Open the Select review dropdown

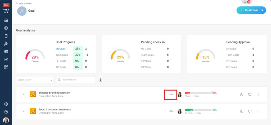click(35, 80)
